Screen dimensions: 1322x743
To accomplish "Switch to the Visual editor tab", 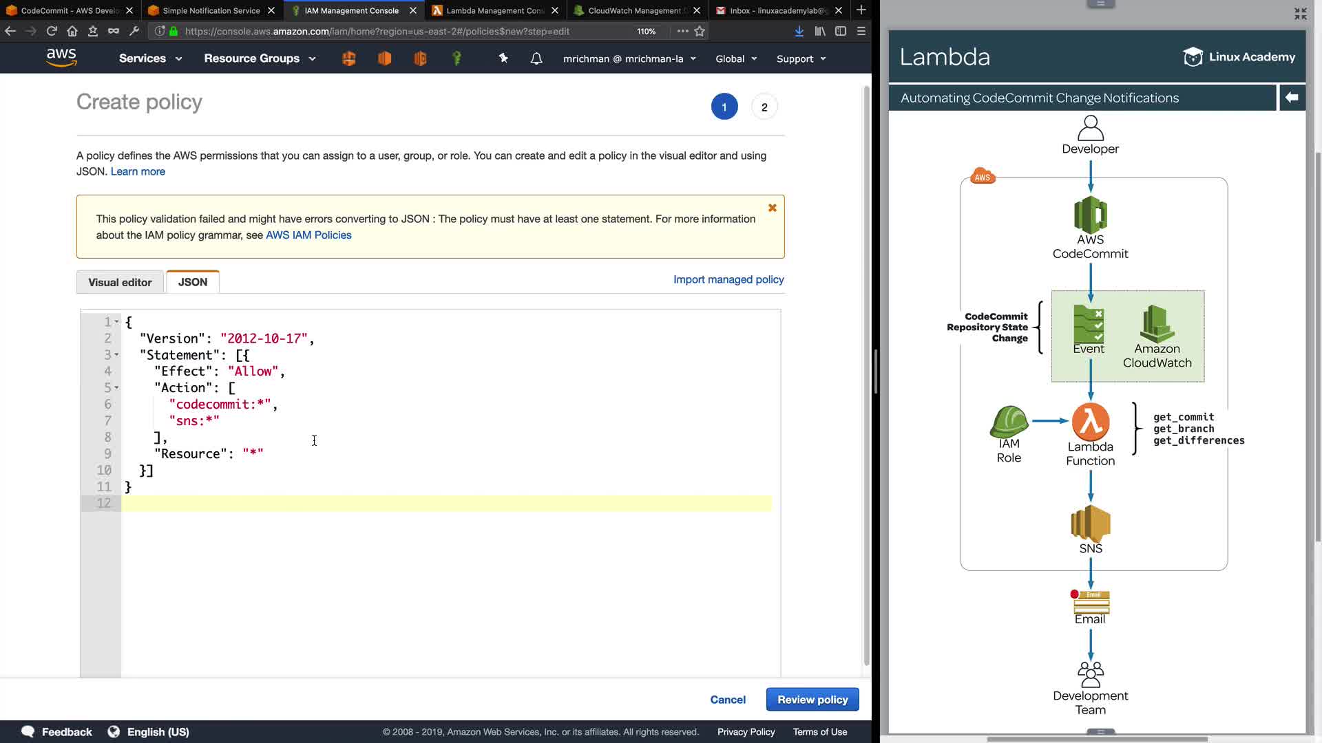I will tap(120, 282).
